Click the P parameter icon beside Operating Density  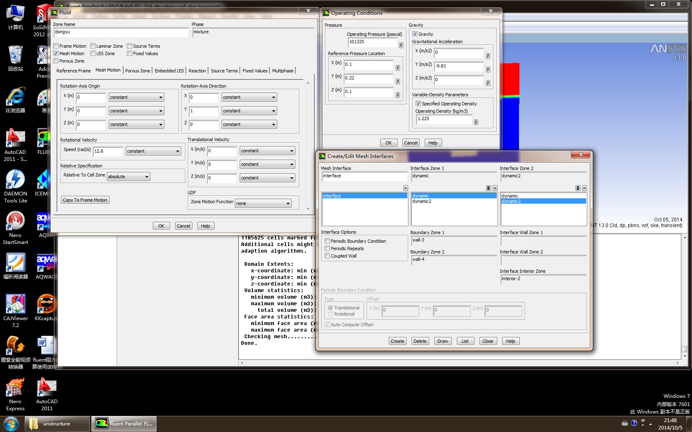tap(476, 122)
